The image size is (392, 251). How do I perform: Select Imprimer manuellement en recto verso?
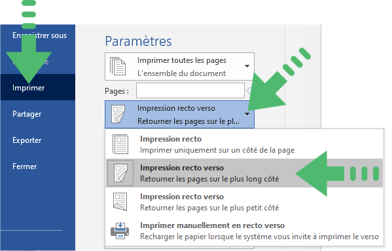(245, 231)
